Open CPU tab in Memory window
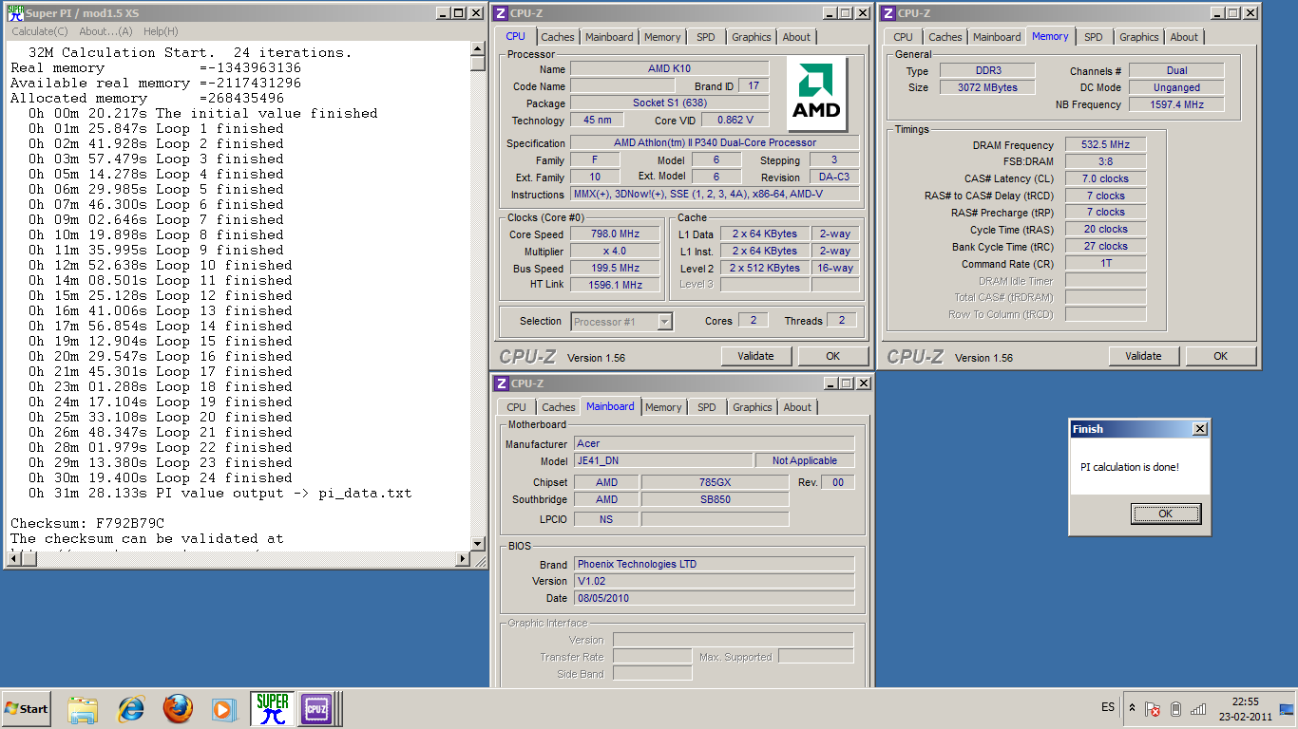The width and height of the screenshot is (1298, 729). (x=903, y=37)
